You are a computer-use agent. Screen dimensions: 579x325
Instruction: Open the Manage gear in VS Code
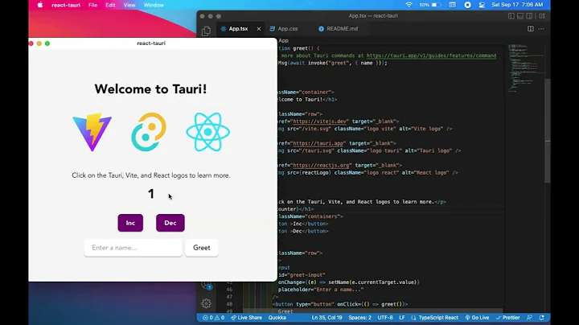206,303
